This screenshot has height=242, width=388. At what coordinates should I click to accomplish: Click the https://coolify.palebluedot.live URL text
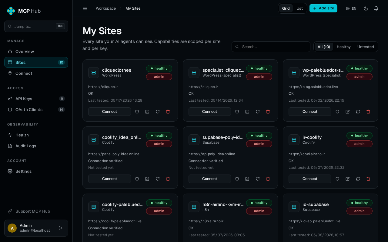pyautogui.click(x=115, y=221)
